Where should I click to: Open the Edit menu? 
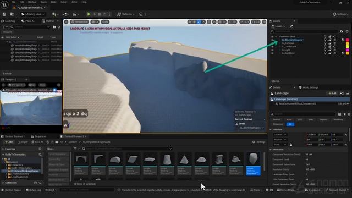[22, 2]
